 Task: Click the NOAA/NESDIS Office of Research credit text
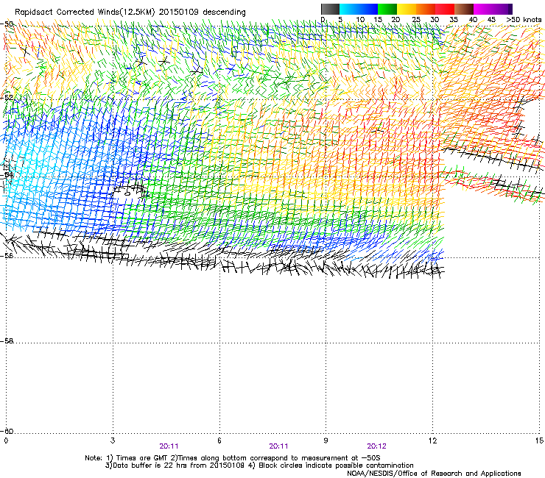[x=434, y=474]
